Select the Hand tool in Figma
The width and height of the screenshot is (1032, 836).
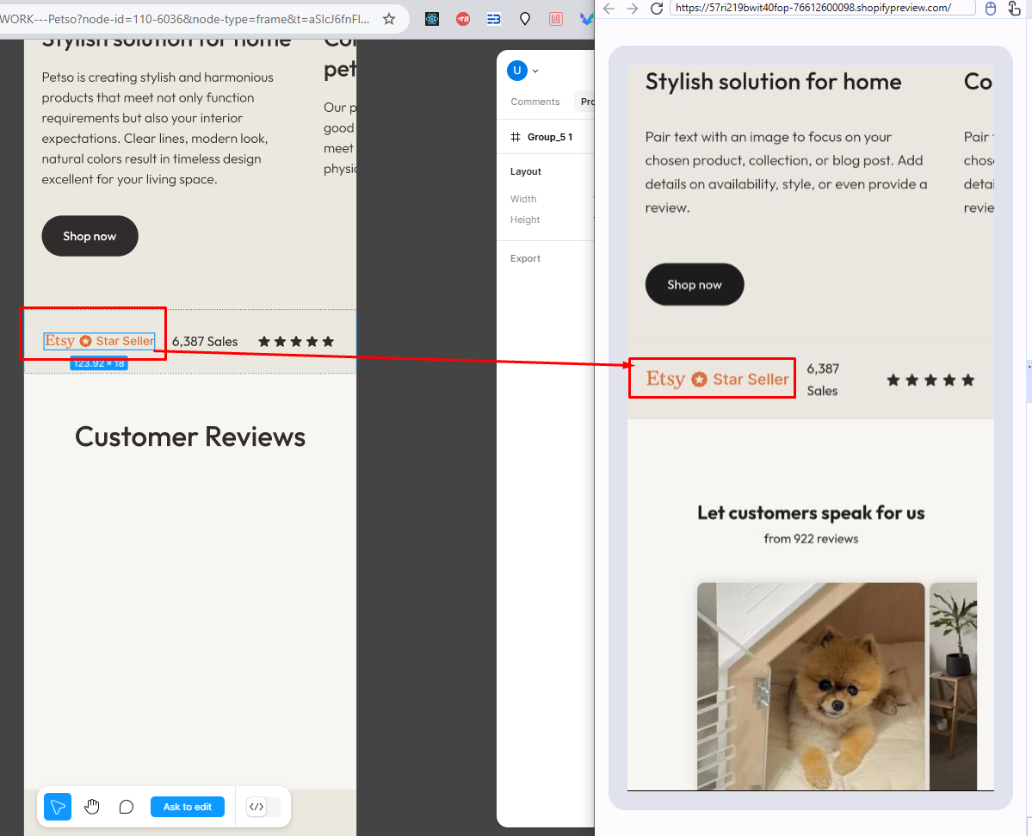point(92,807)
